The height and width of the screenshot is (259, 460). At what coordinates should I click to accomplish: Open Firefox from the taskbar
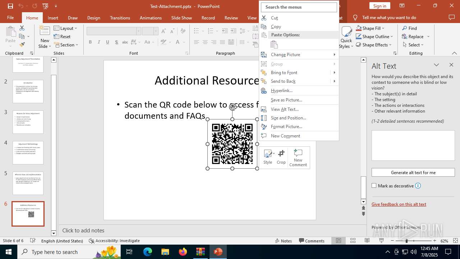coord(183,252)
